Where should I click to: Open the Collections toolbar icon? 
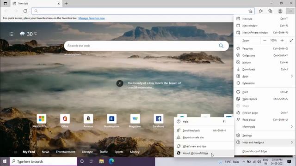(270, 11)
